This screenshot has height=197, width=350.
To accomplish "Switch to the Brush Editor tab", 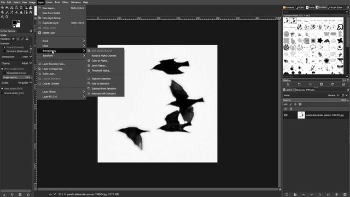I will 336,7.
